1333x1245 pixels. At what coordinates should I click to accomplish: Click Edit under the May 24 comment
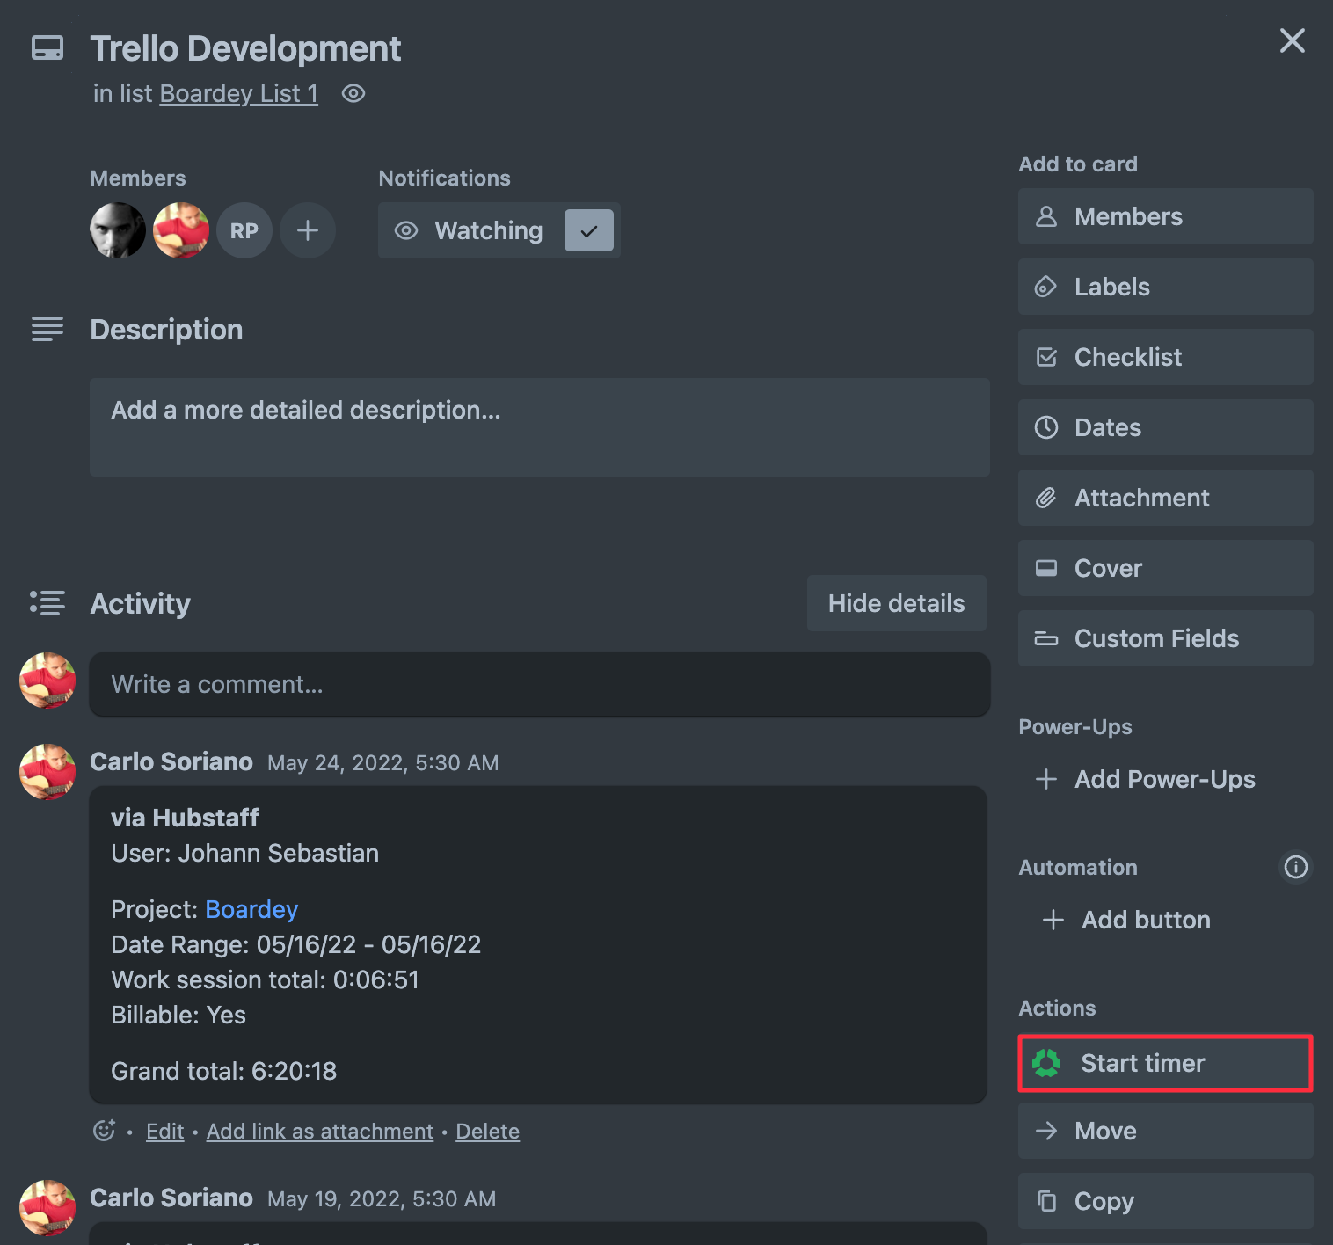pos(165,1132)
